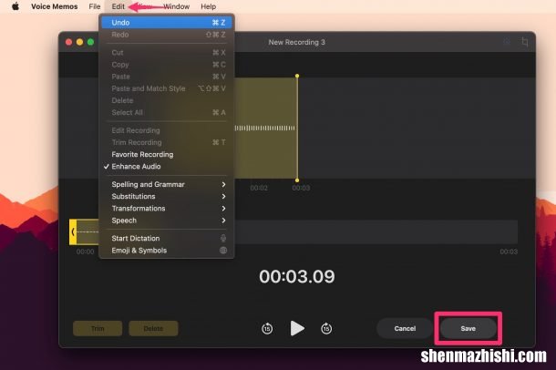Click the Trim button
556x370 pixels.
[x=98, y=328]
